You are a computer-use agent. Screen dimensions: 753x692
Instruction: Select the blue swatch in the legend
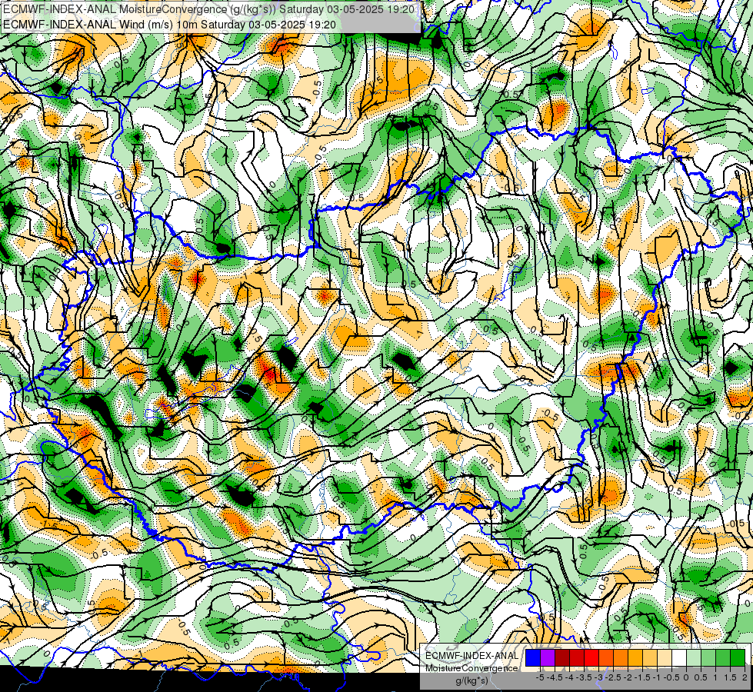pos(533,657)
